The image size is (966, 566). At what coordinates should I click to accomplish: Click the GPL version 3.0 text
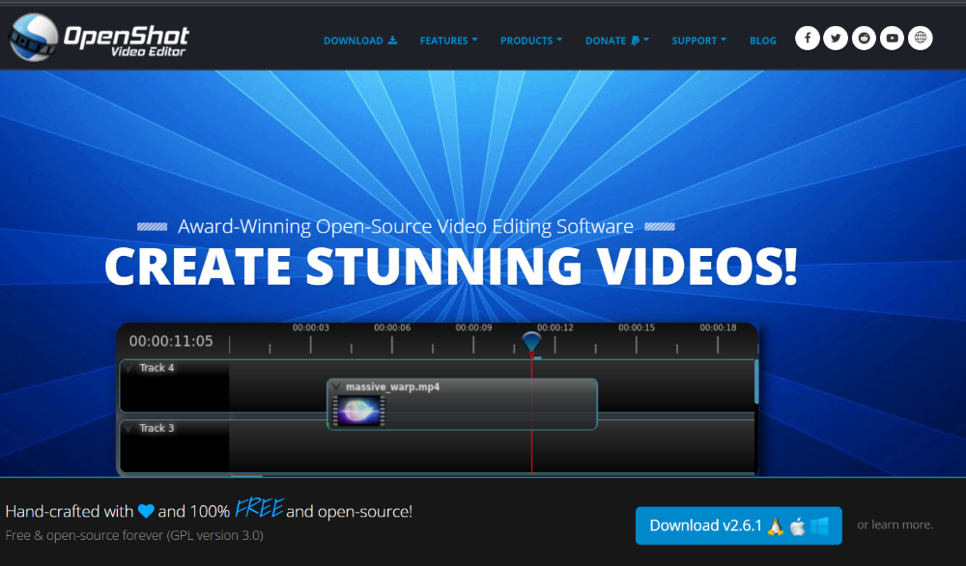[215, 535]
